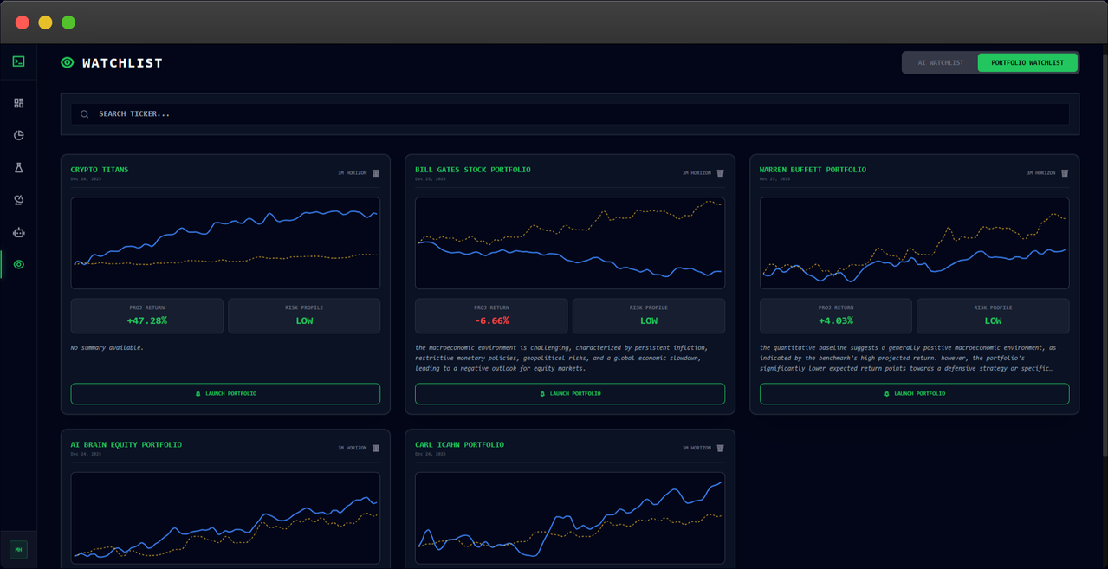1108x569 pixels.
Task: Select the eye watchlist icon in sidebar
Action: 18,264
